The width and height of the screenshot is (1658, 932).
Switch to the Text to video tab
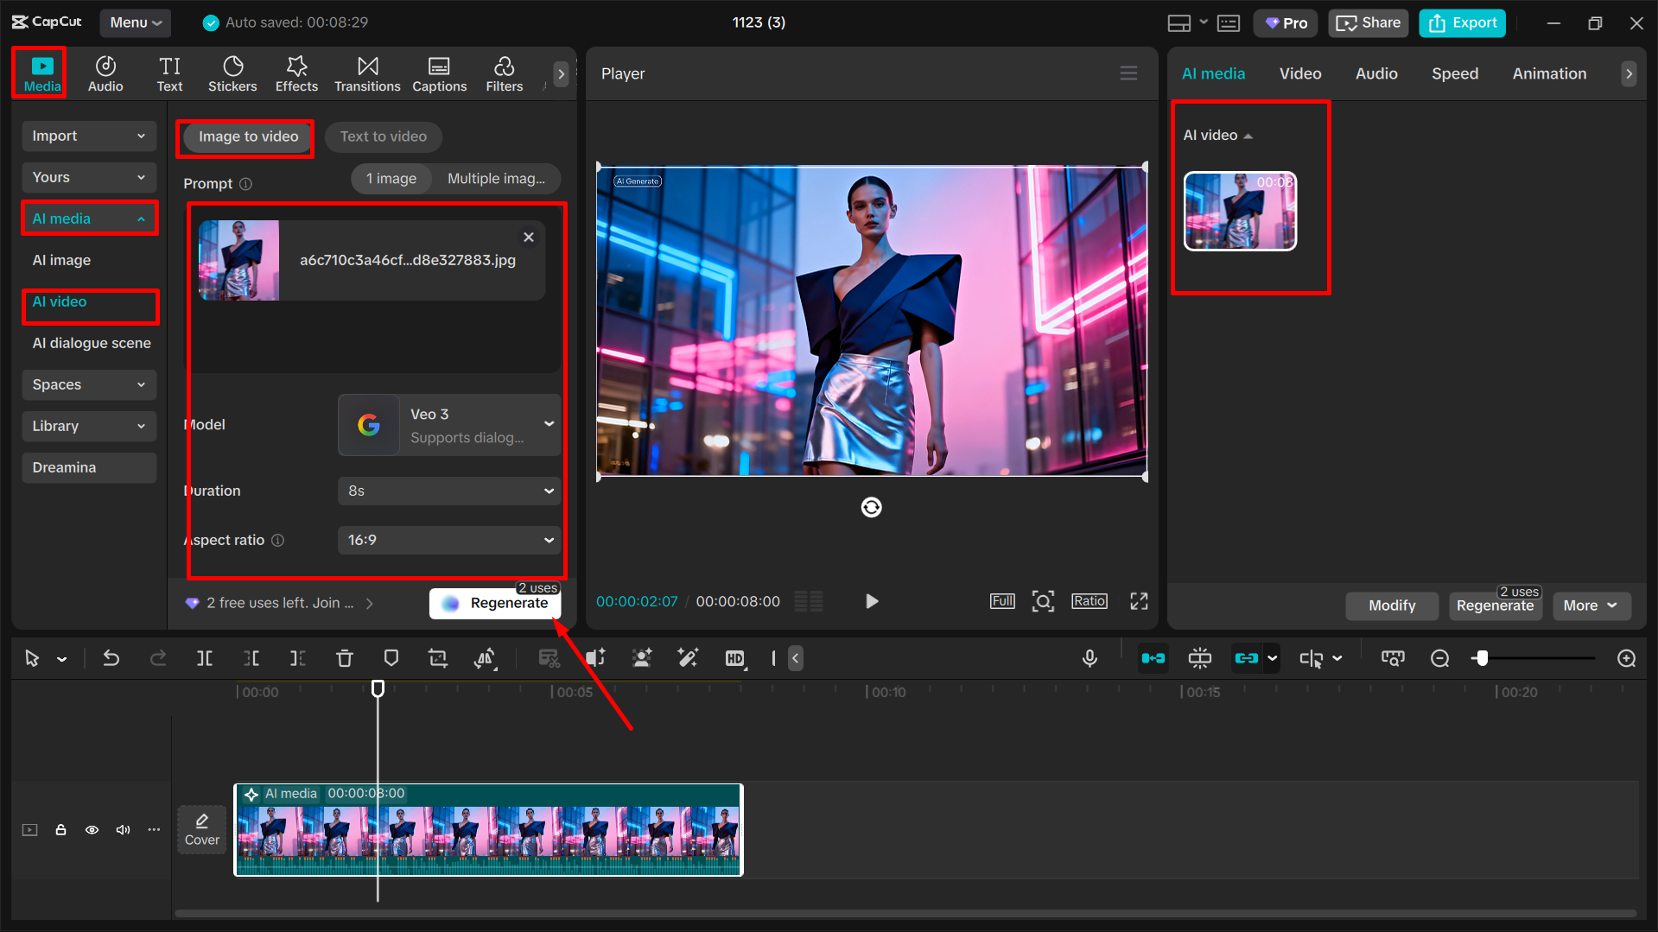click(x=383, y=136)
